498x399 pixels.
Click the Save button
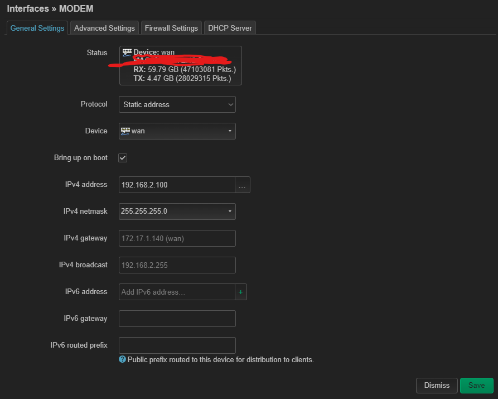click(476, 386)
